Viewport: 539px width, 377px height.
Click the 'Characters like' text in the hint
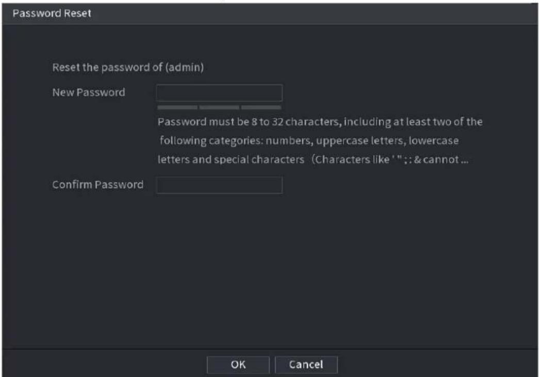(x=352, y=160)
